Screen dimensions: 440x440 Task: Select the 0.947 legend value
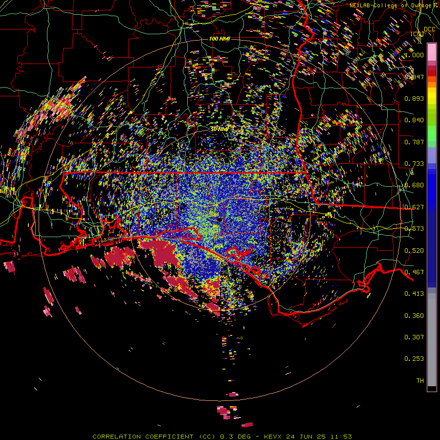pos(414,77)
